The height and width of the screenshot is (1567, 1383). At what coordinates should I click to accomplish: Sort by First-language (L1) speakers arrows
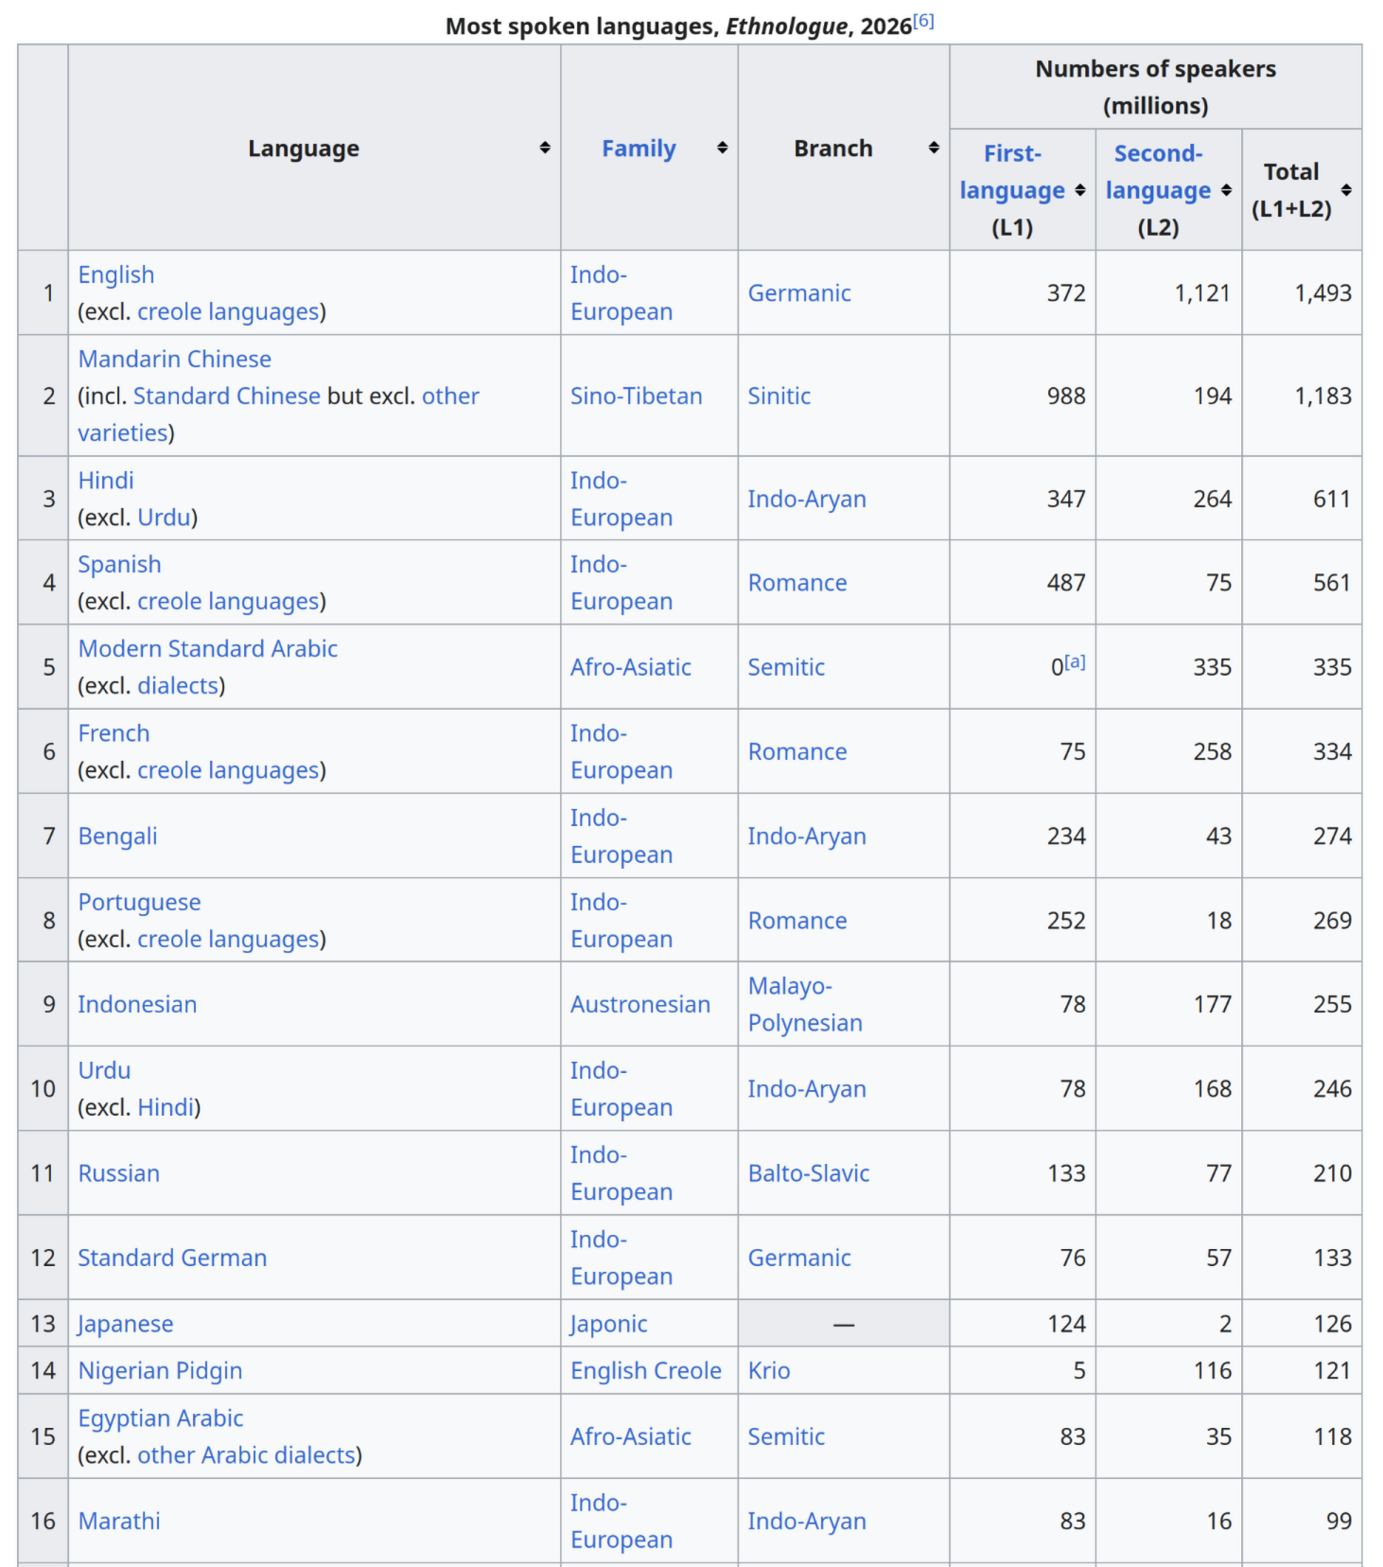click(x=1080, y=190)
